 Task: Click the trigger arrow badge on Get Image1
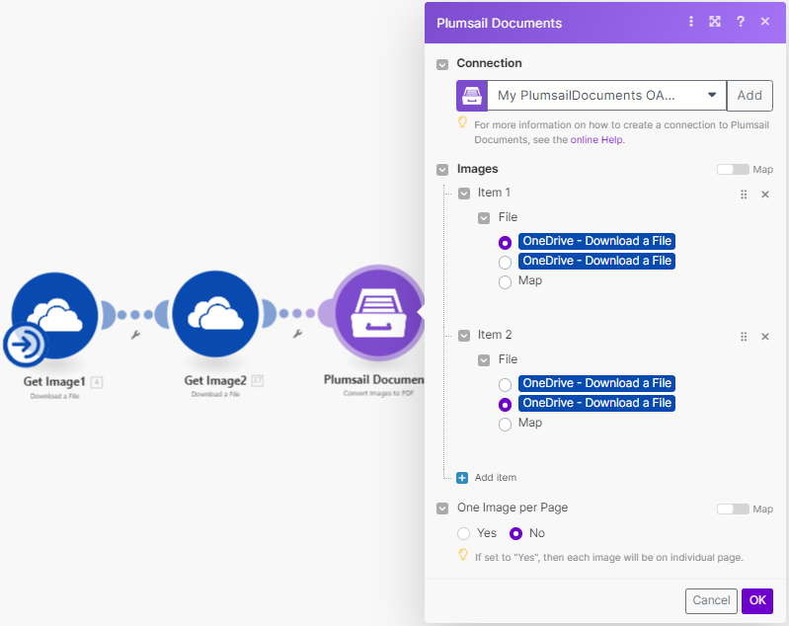(24, 345)
